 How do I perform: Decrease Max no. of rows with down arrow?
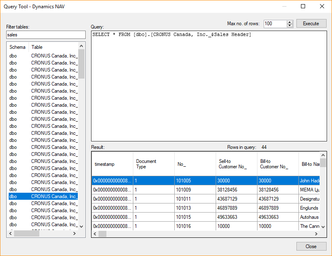(x=290, y=26)
